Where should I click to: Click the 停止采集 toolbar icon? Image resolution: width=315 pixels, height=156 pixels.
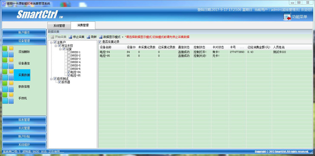[70, 37]
